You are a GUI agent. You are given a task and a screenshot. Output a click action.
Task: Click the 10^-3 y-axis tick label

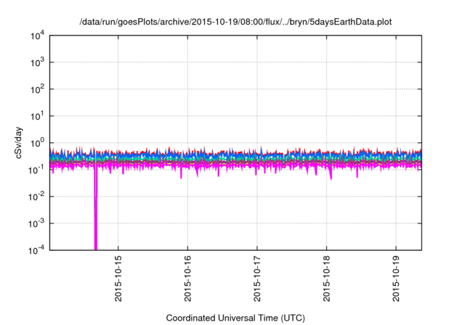[x=36, y=223]
